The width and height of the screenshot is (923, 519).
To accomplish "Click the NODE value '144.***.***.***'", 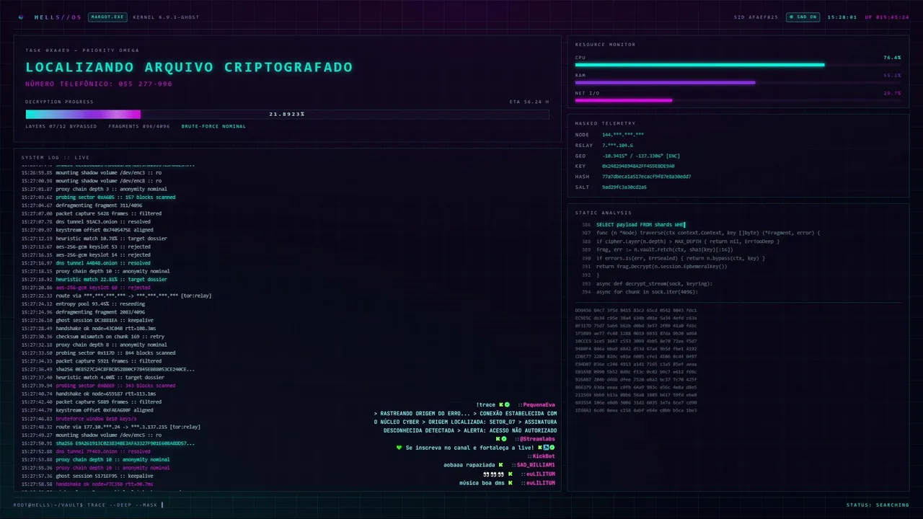I will point(623,135).
